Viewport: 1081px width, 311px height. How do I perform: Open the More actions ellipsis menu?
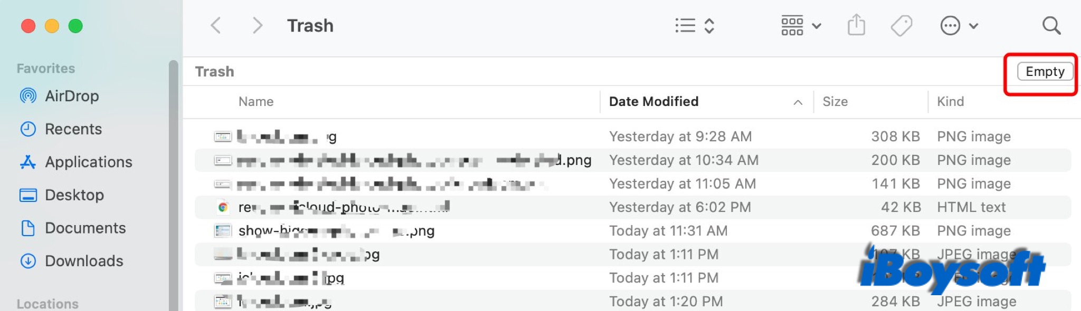point(959,26)
